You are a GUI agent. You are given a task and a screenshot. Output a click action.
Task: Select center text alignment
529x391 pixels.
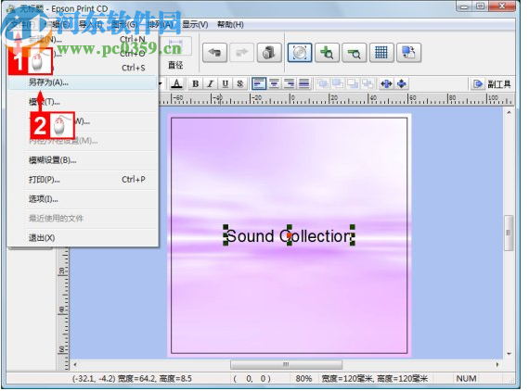(x=274, y=83)
